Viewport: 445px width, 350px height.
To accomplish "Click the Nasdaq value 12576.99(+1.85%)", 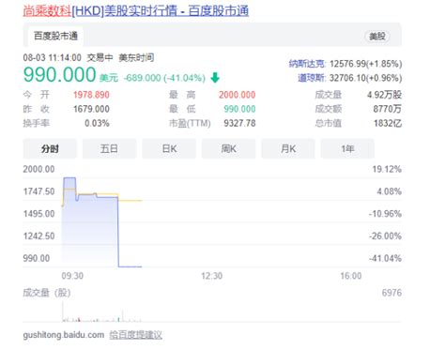I will pos(366,64).
